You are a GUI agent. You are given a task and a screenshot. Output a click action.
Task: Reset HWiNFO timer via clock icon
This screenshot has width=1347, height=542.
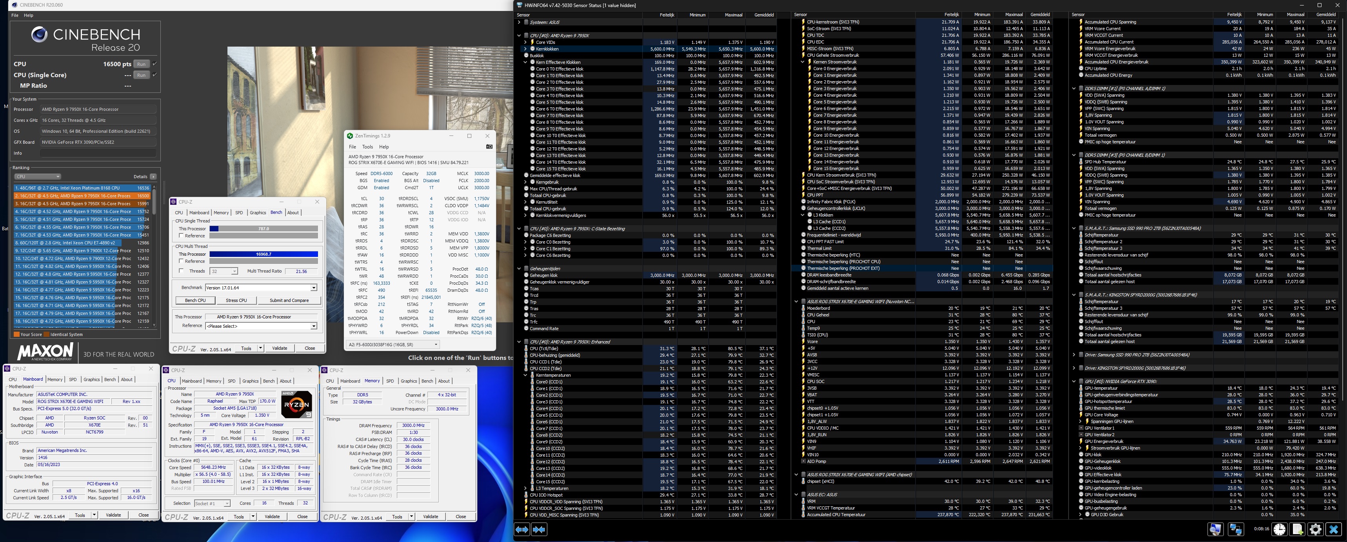[1280, 529]
